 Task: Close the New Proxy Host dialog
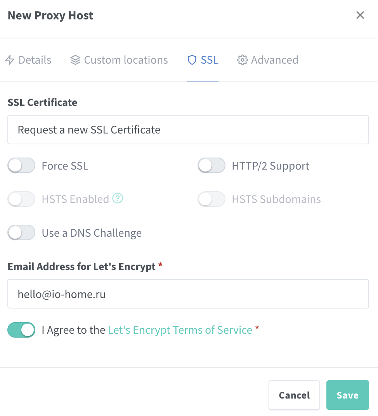[360, 15]
